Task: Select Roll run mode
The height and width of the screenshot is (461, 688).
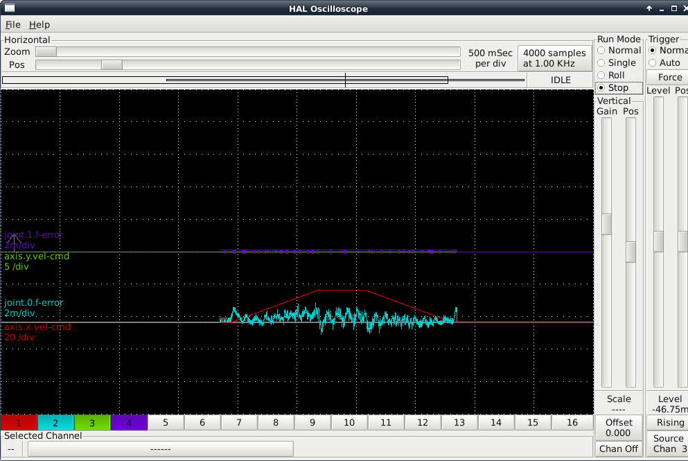Action: (x=611, y=75)
